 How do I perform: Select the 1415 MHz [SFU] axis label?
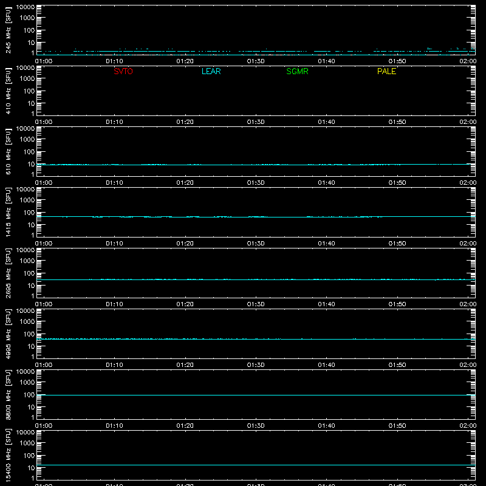tap(8, 212)
